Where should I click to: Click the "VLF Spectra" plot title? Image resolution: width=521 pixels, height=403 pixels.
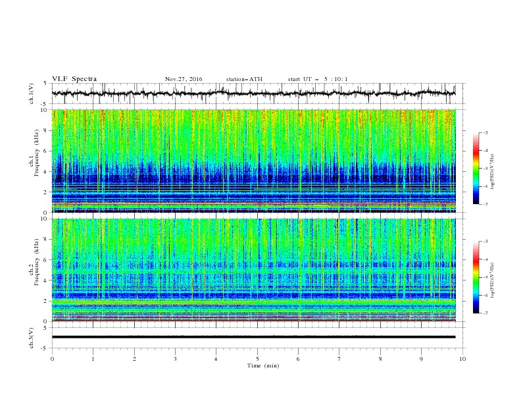74,79
